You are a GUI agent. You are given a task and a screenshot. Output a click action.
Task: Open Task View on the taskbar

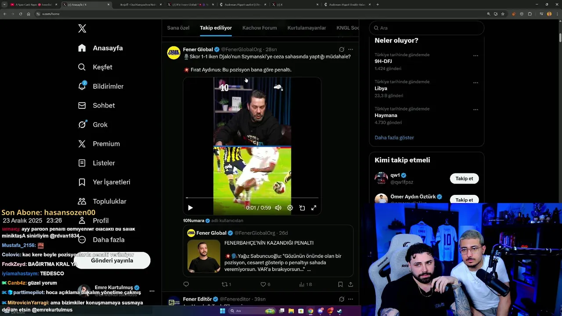(281, 311)
